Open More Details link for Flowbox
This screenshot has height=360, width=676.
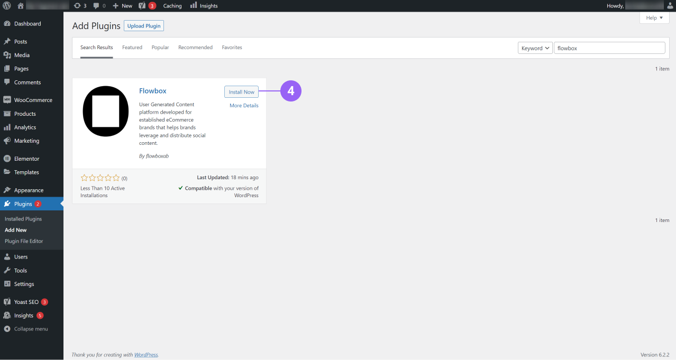244,106
